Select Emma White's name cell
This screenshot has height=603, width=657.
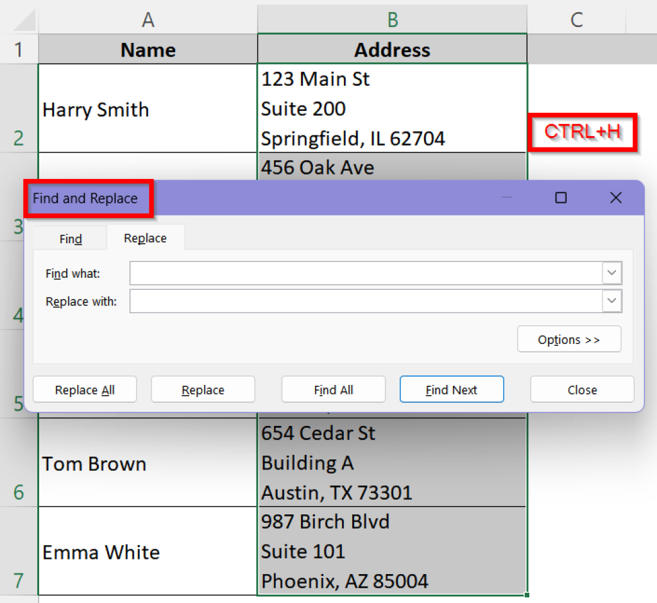148,552
